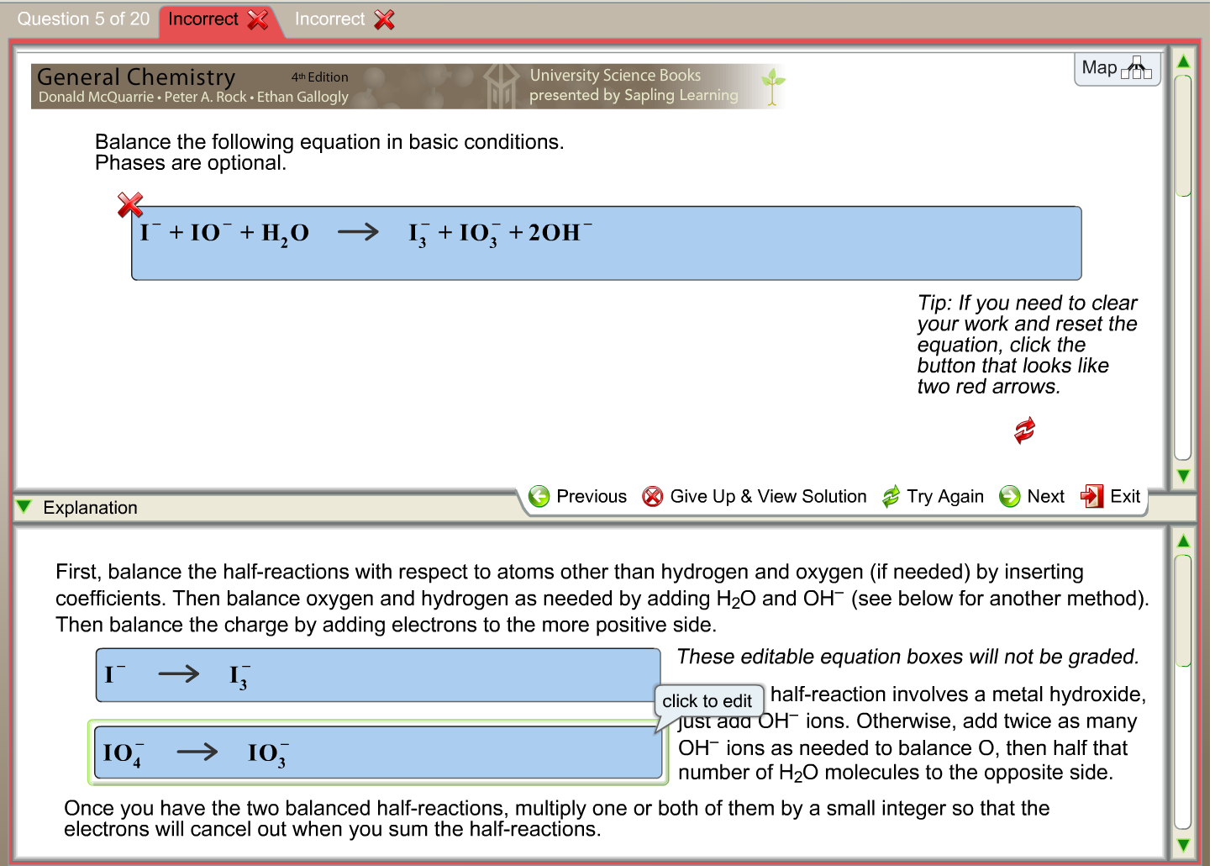1215x866 pixels.
Task: Edit the highlighted IO₄⁻ to IO₃⁻ half-reaction box
Action: pos(378,752)
